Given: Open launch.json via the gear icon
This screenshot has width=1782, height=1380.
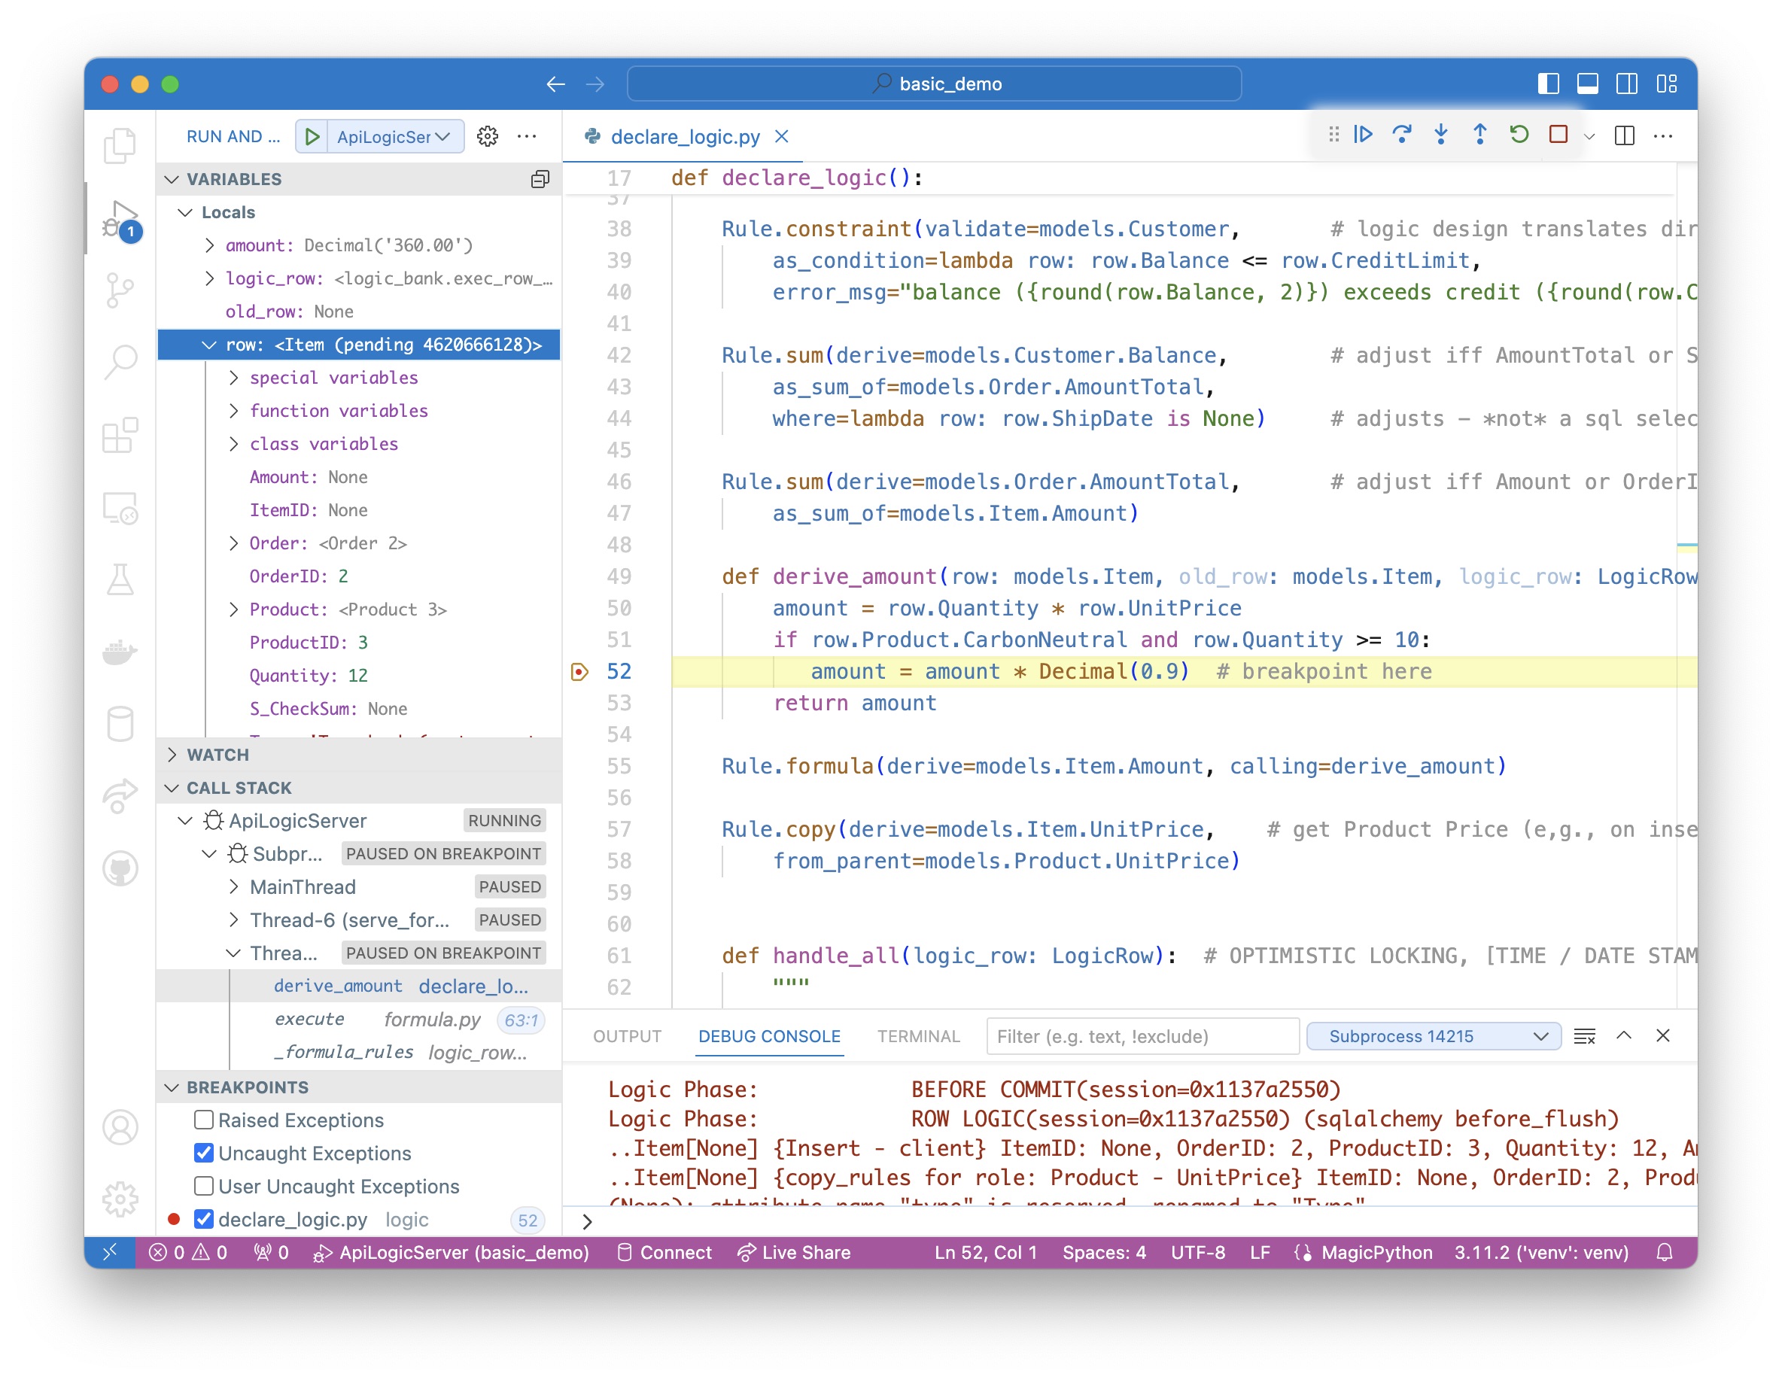Looking at the screenshot, I should click(487, 136).
